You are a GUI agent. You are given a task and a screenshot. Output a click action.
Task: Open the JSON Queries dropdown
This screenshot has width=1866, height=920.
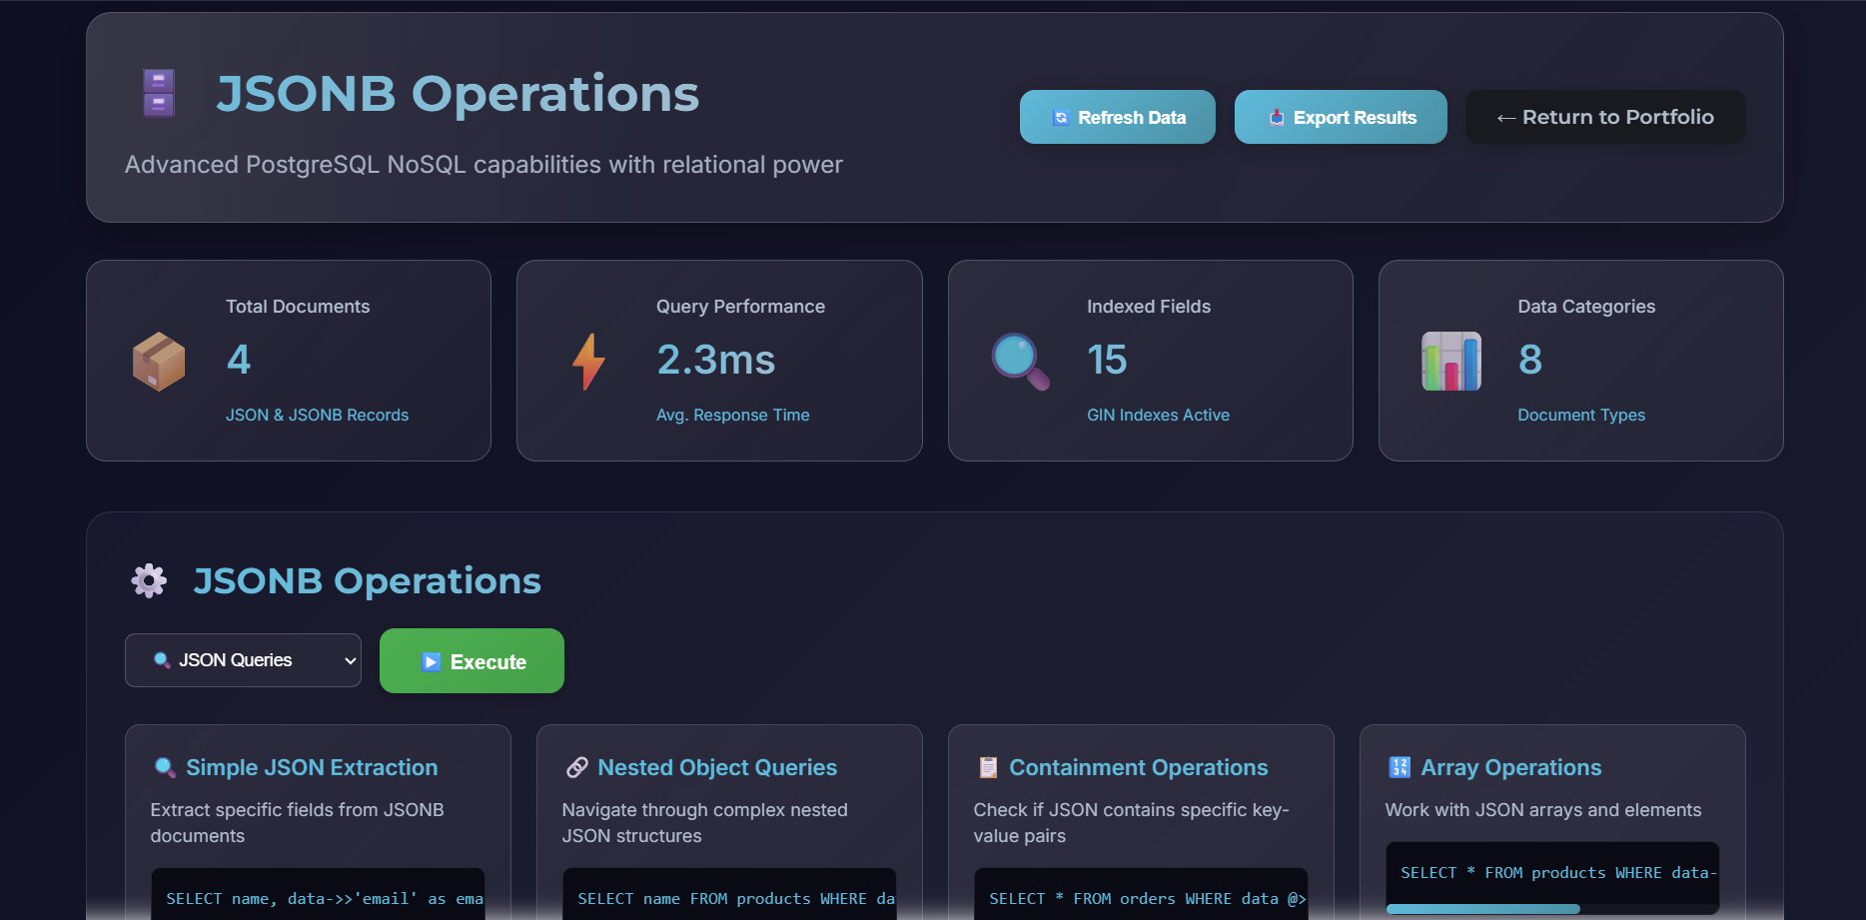[x=243, y=660]
